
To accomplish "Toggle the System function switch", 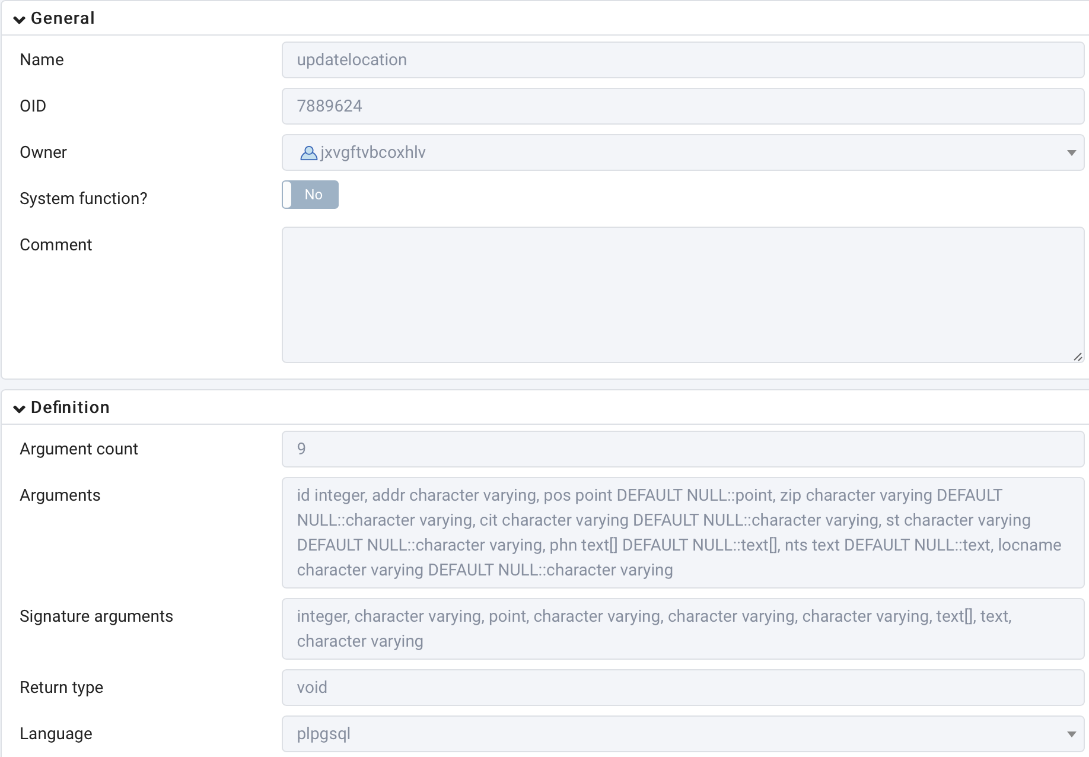I will 310,195.
